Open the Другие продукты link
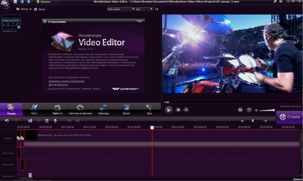Screen dimensions: 303x181 tap(58, 84)
